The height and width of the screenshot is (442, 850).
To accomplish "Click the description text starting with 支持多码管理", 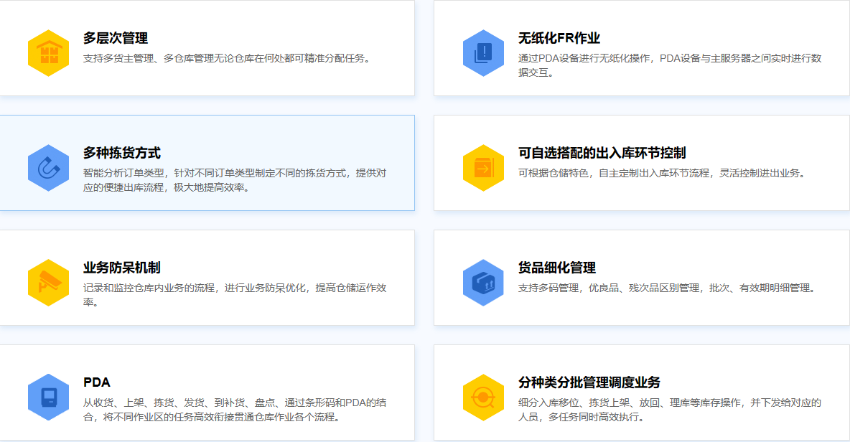I will click(x=667, y=288).
